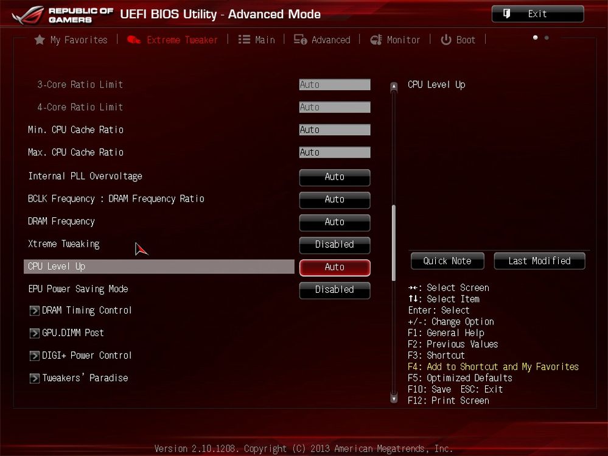Image resolution: width=608 pixels, height=456 pixels.
Task: Click the scrollbar down arrow
Action: click(394, 398)
